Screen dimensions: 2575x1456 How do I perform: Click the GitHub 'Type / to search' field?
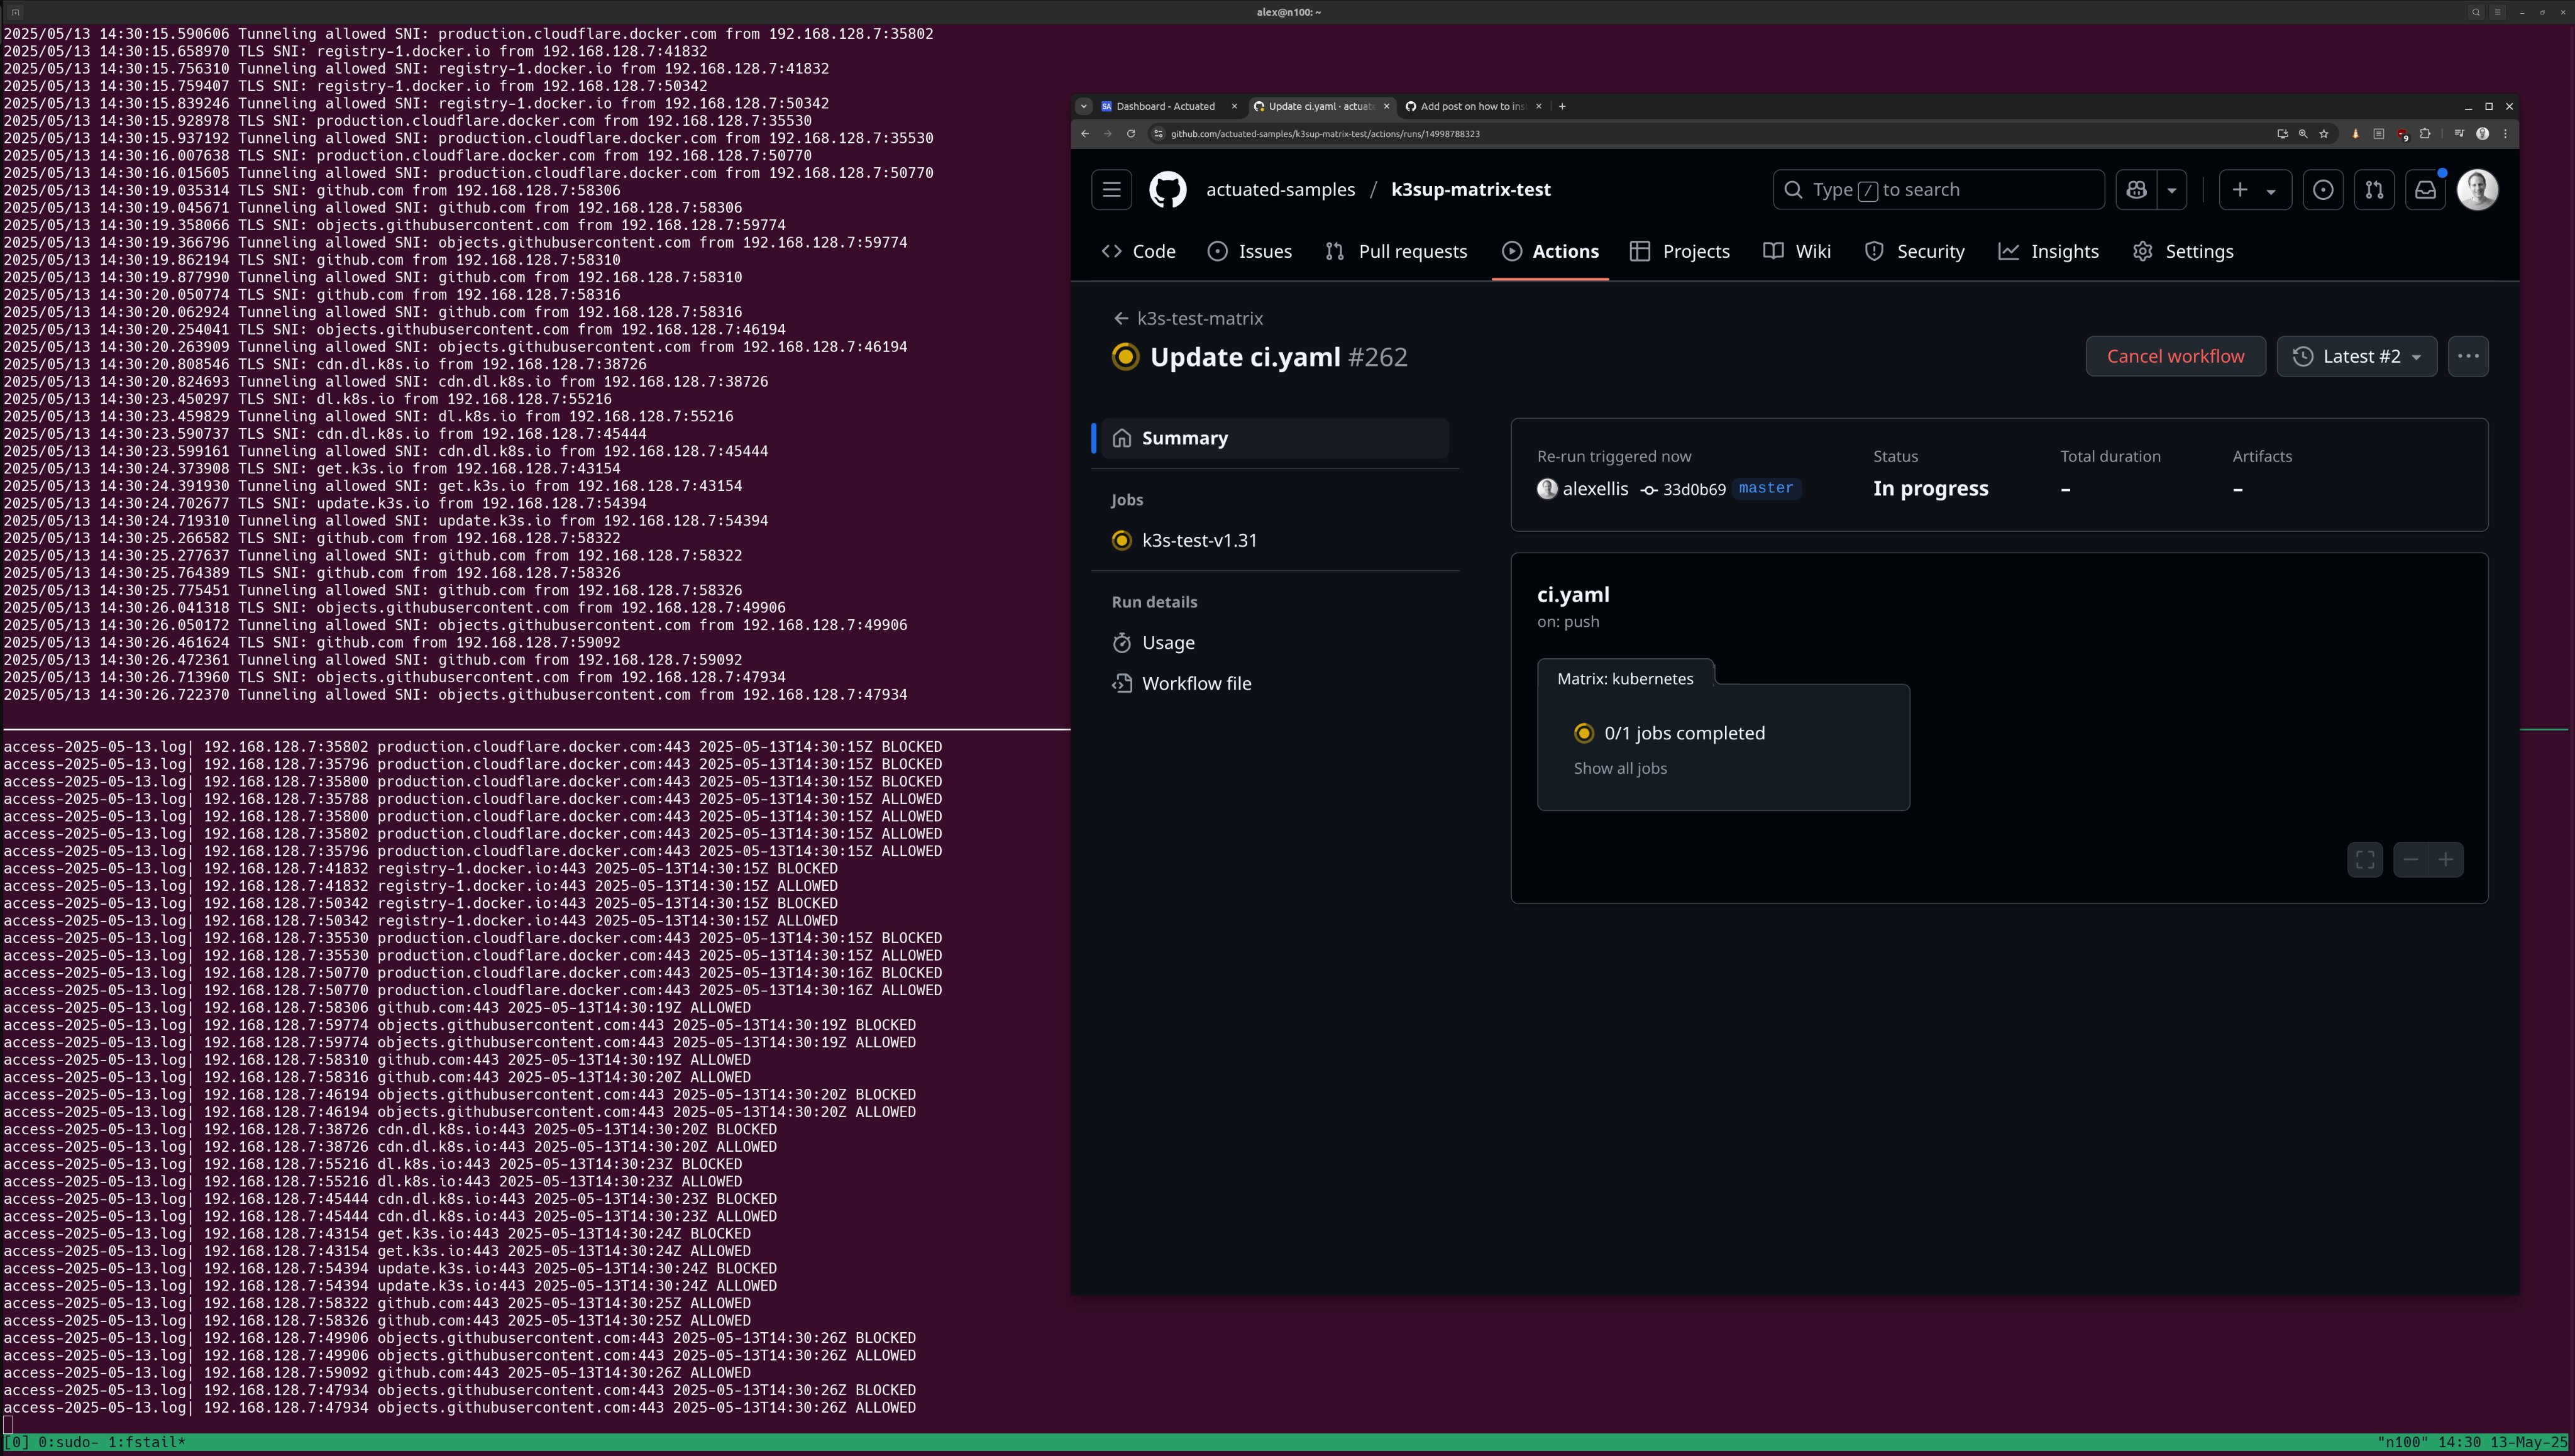point(1938,190)
